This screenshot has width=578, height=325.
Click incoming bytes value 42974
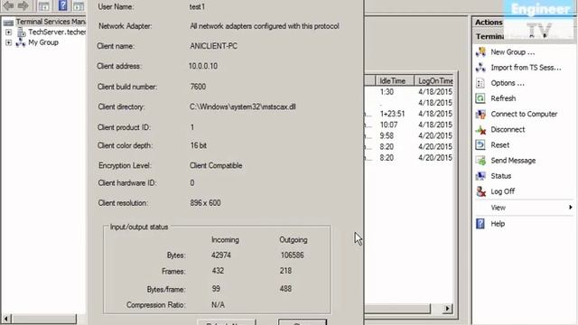click(221, 255)
